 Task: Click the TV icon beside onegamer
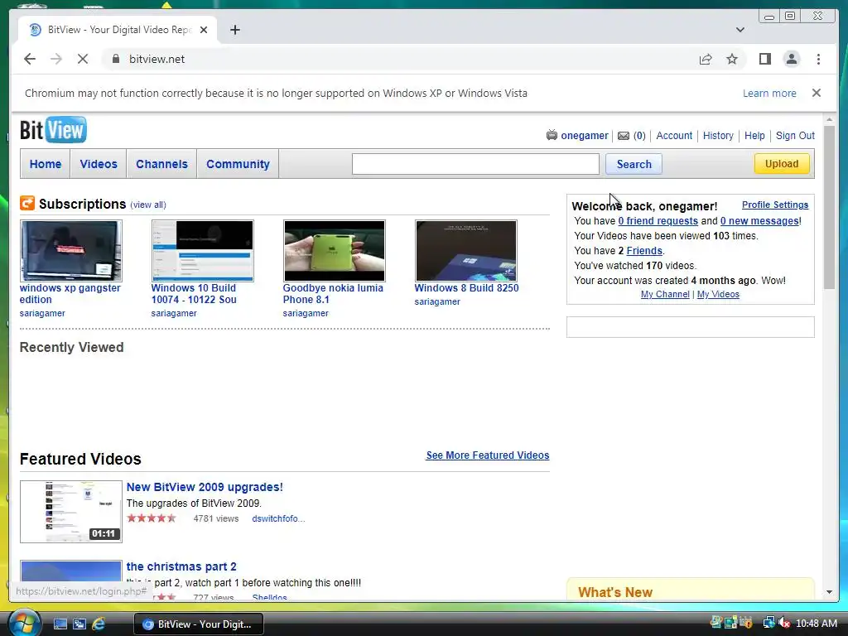click(x=551, y=135)
